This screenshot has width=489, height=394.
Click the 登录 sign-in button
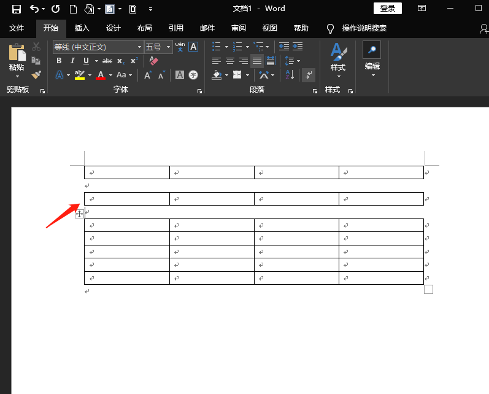pyautogui.click(x=388, y=9)
